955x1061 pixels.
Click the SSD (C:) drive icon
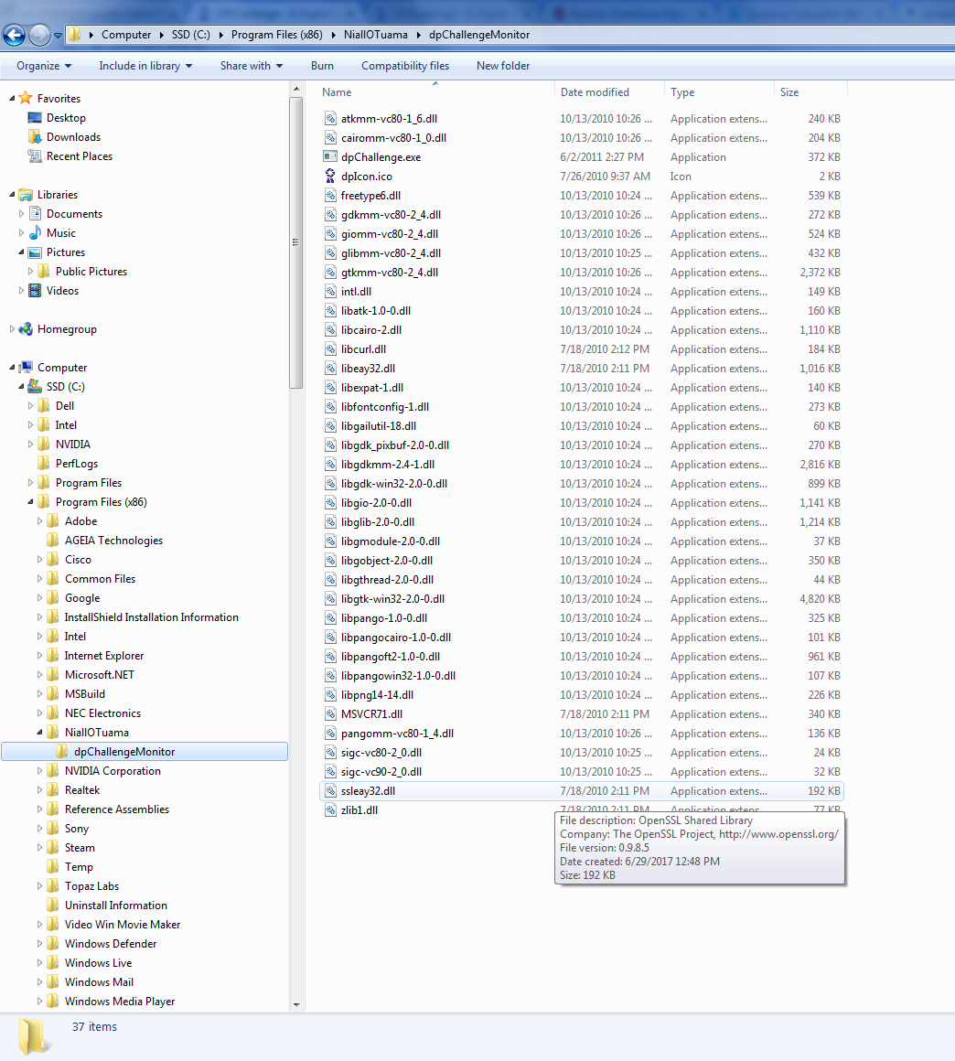point(35,386)
